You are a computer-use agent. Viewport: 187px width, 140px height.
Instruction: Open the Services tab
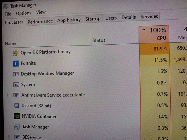point(149,16)
